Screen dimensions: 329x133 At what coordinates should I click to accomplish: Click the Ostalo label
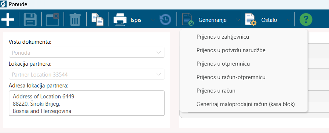click(x=269, y=20)
